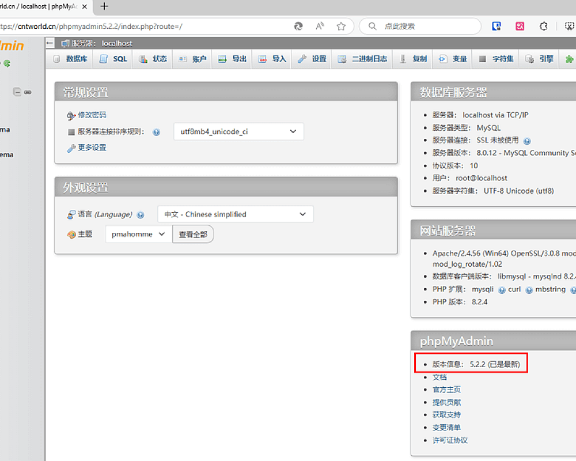Collapse all with the navigation tree minus icon
Image resolution: width=576 pixels, height=461 pixels.
[x=17, y=92]
